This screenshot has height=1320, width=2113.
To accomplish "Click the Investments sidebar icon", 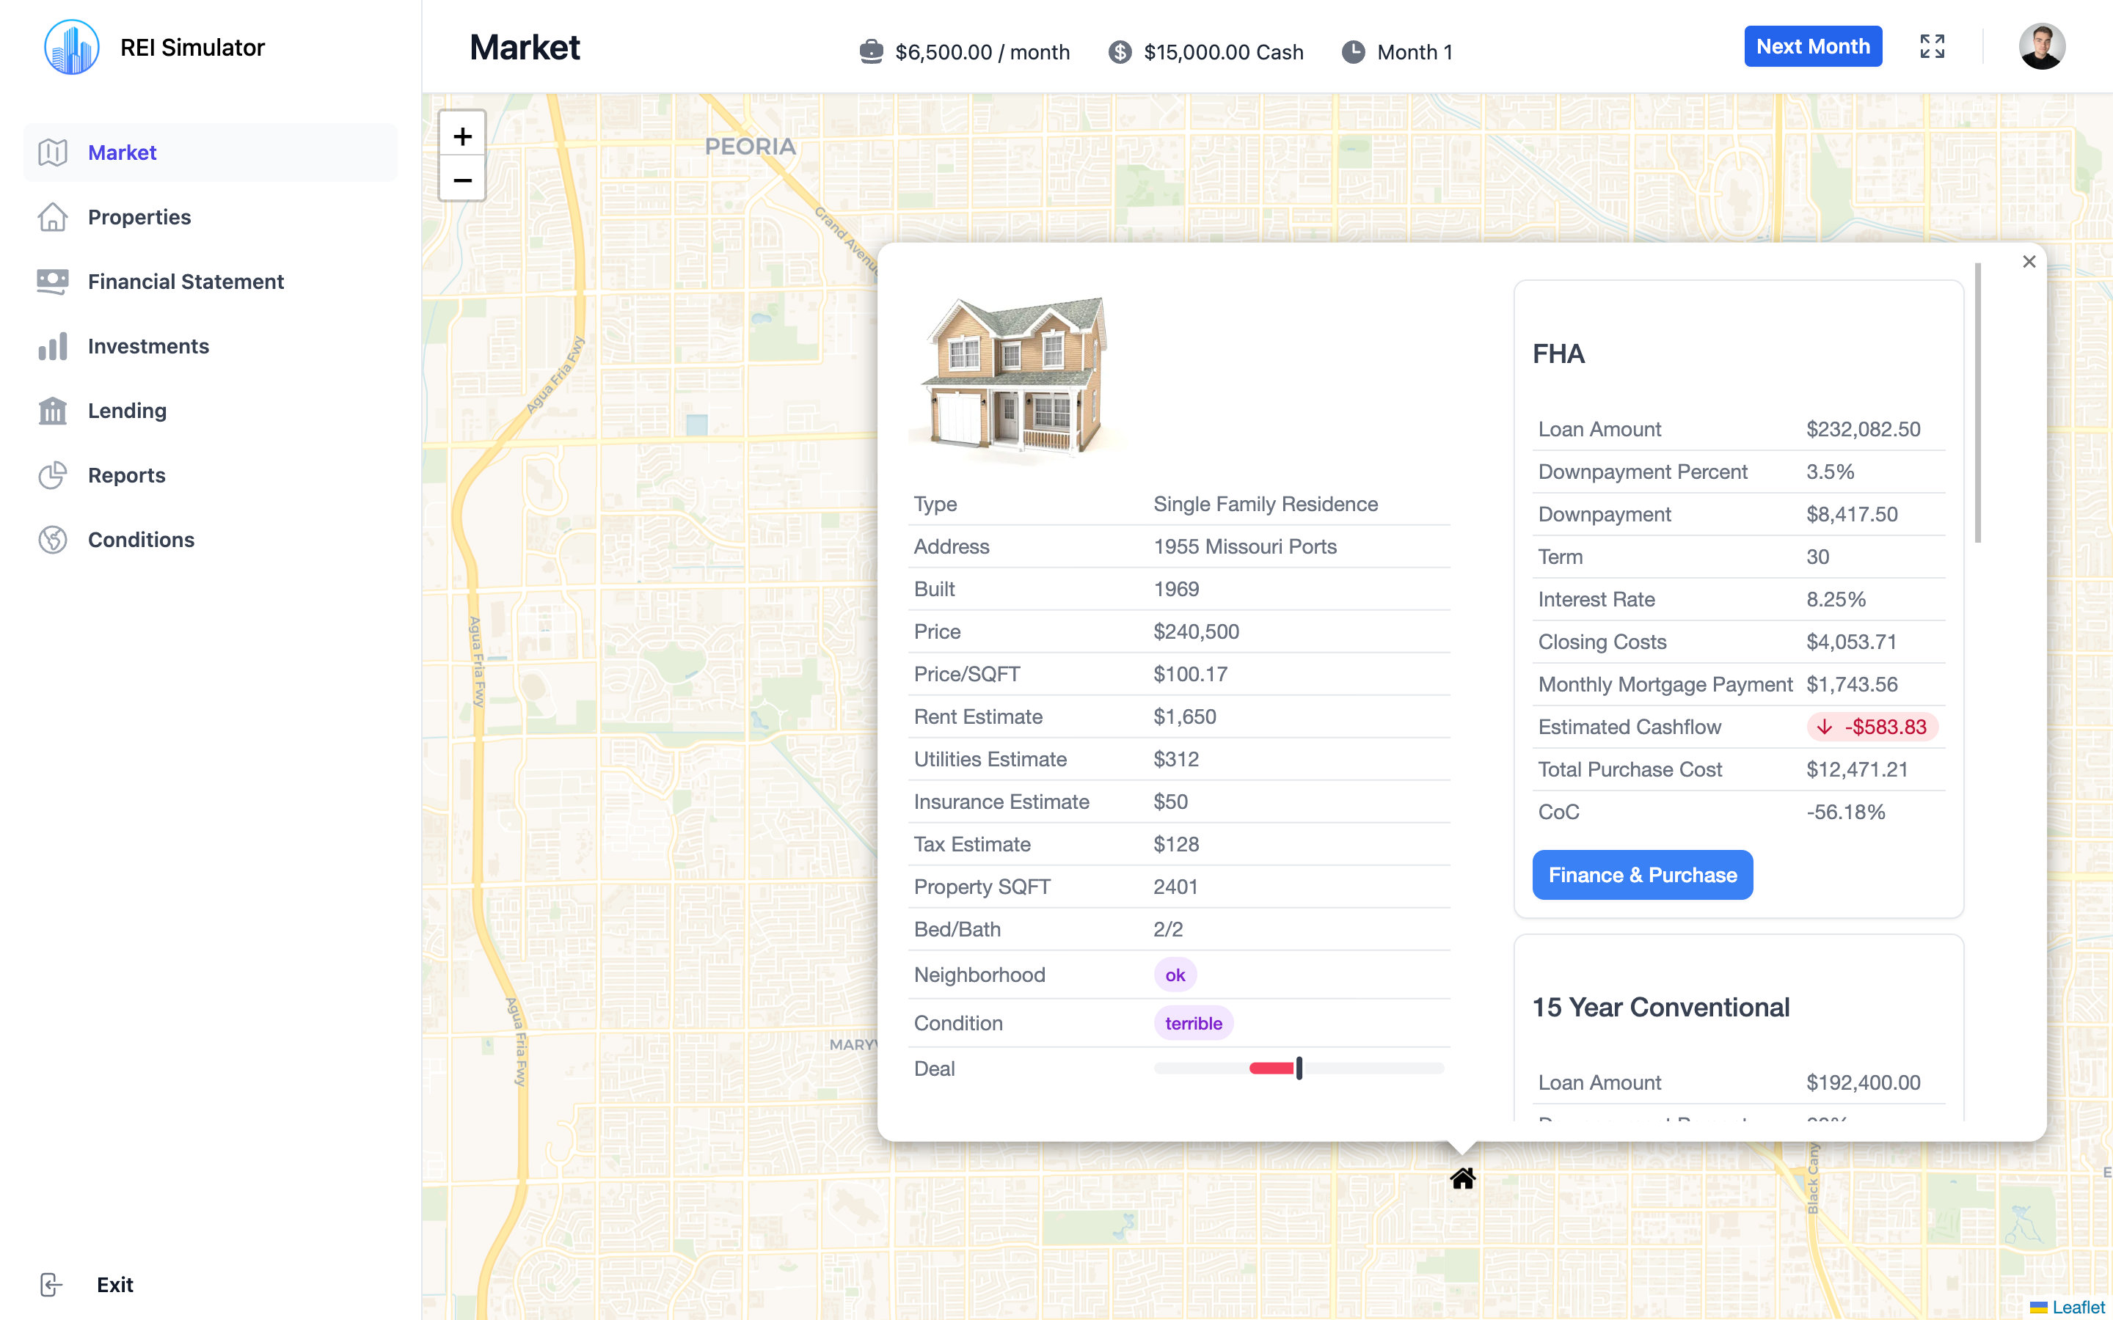I will pos(51,345).
